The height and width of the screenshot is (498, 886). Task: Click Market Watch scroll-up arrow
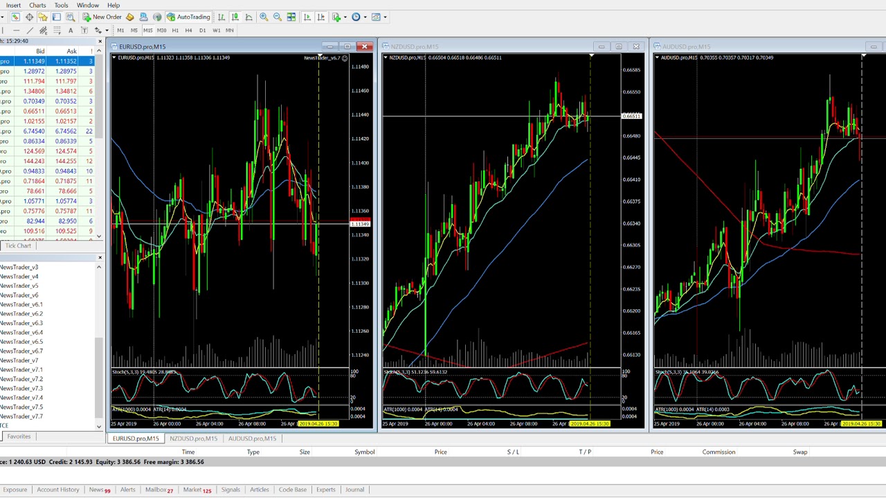pyautogui.click(x=99, y=51)
